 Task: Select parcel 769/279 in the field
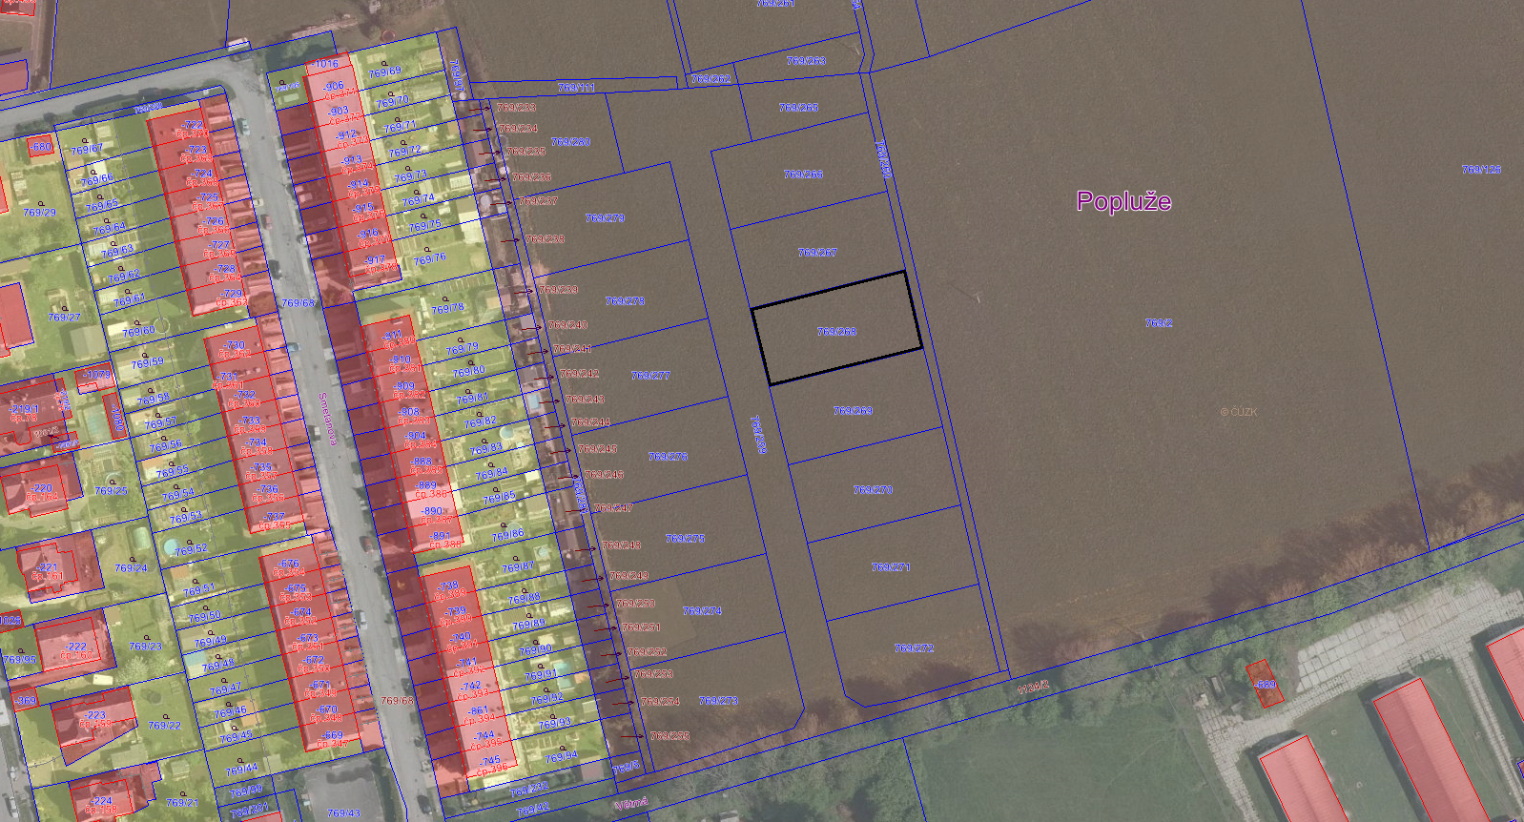(605, 218)
